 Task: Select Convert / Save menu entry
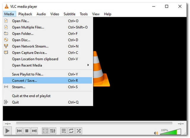click(25, 80)
